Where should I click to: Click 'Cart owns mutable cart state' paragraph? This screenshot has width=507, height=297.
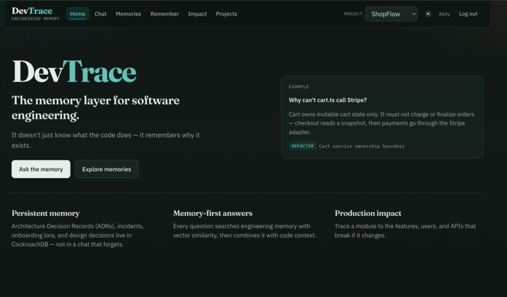381,123
